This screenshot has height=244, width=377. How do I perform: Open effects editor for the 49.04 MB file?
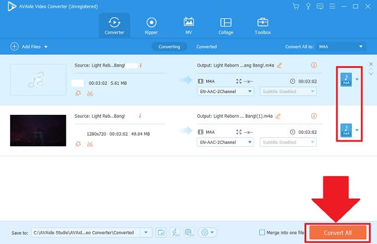(x=78, y=144)
